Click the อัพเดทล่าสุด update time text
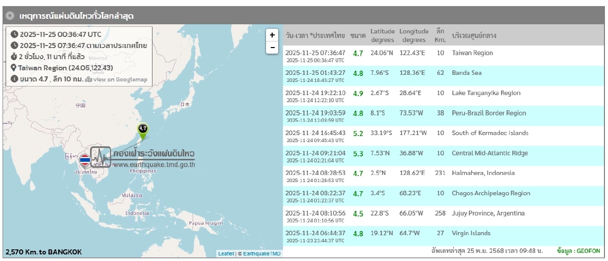The height and width of the screenshot is (261, 608). [487, 251]
